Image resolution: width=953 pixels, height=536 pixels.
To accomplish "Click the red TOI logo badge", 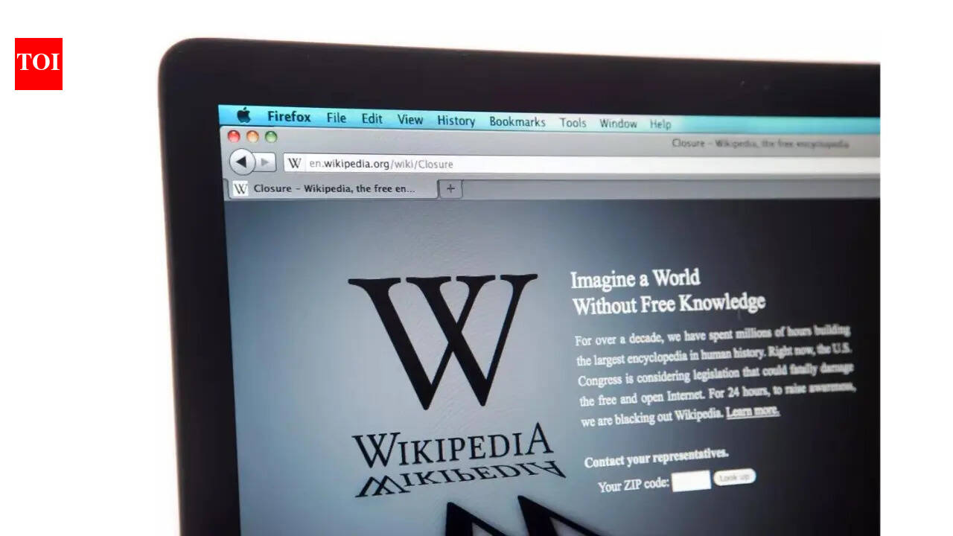I will click(39, 64).
